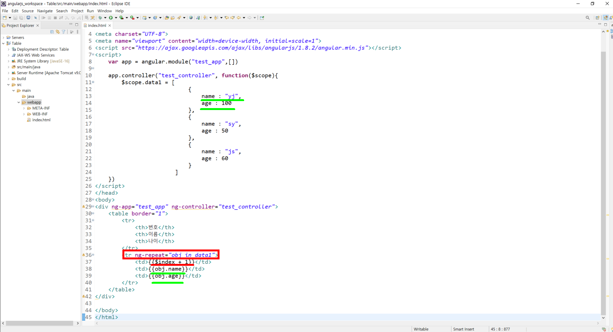Click the New file wizard icon
Viewport: 613px width, 332px height.
pos(4,18)
